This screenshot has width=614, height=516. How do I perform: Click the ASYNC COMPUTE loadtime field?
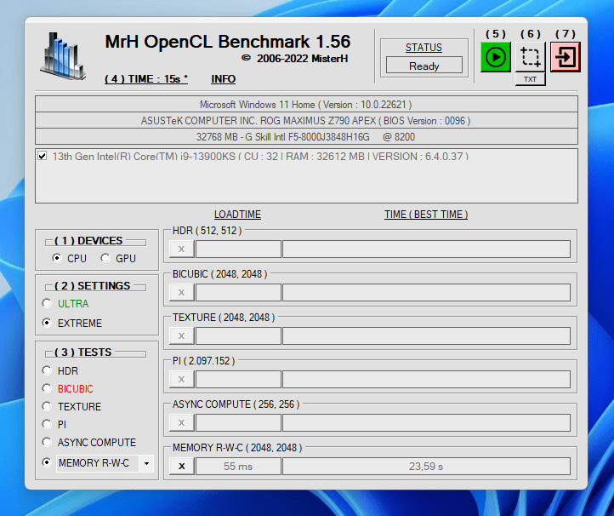pyautogui.click(x=238, y=423)
